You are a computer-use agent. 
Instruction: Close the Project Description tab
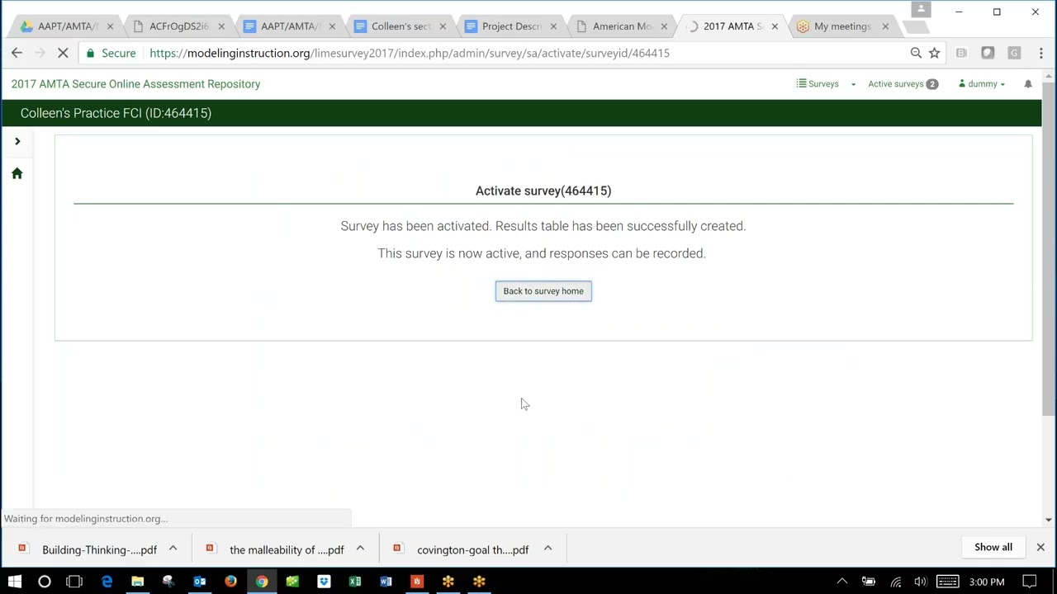(553, 26)
